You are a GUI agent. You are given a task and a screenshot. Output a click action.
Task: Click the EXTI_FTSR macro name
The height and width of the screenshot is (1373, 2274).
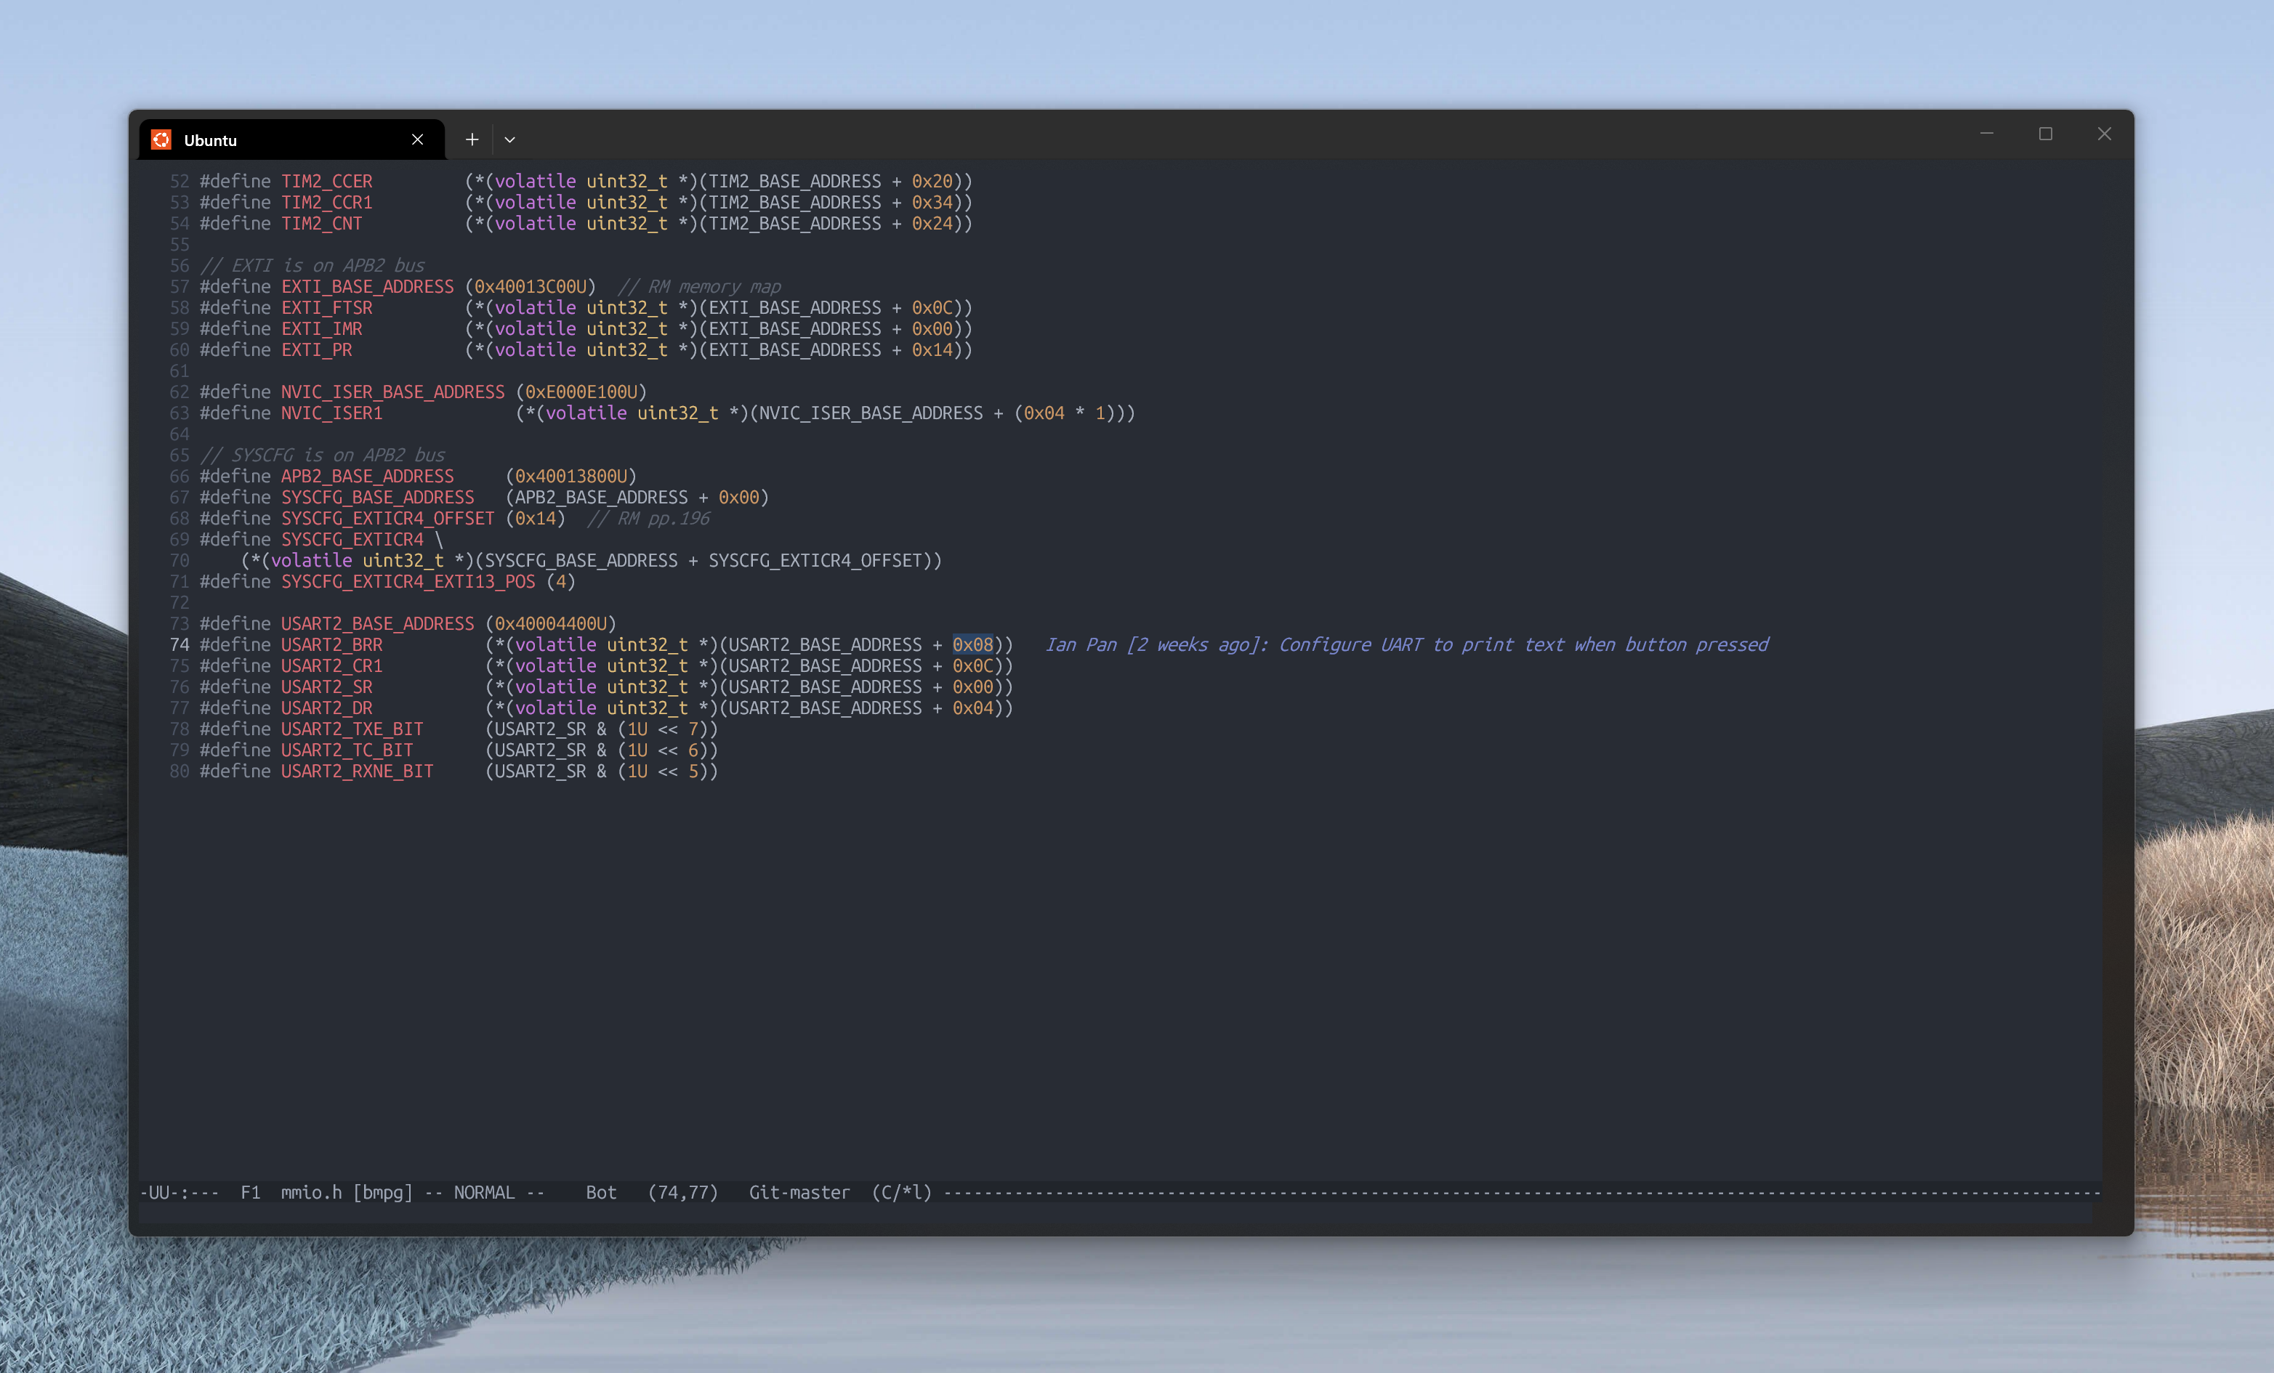pos(327,308)
